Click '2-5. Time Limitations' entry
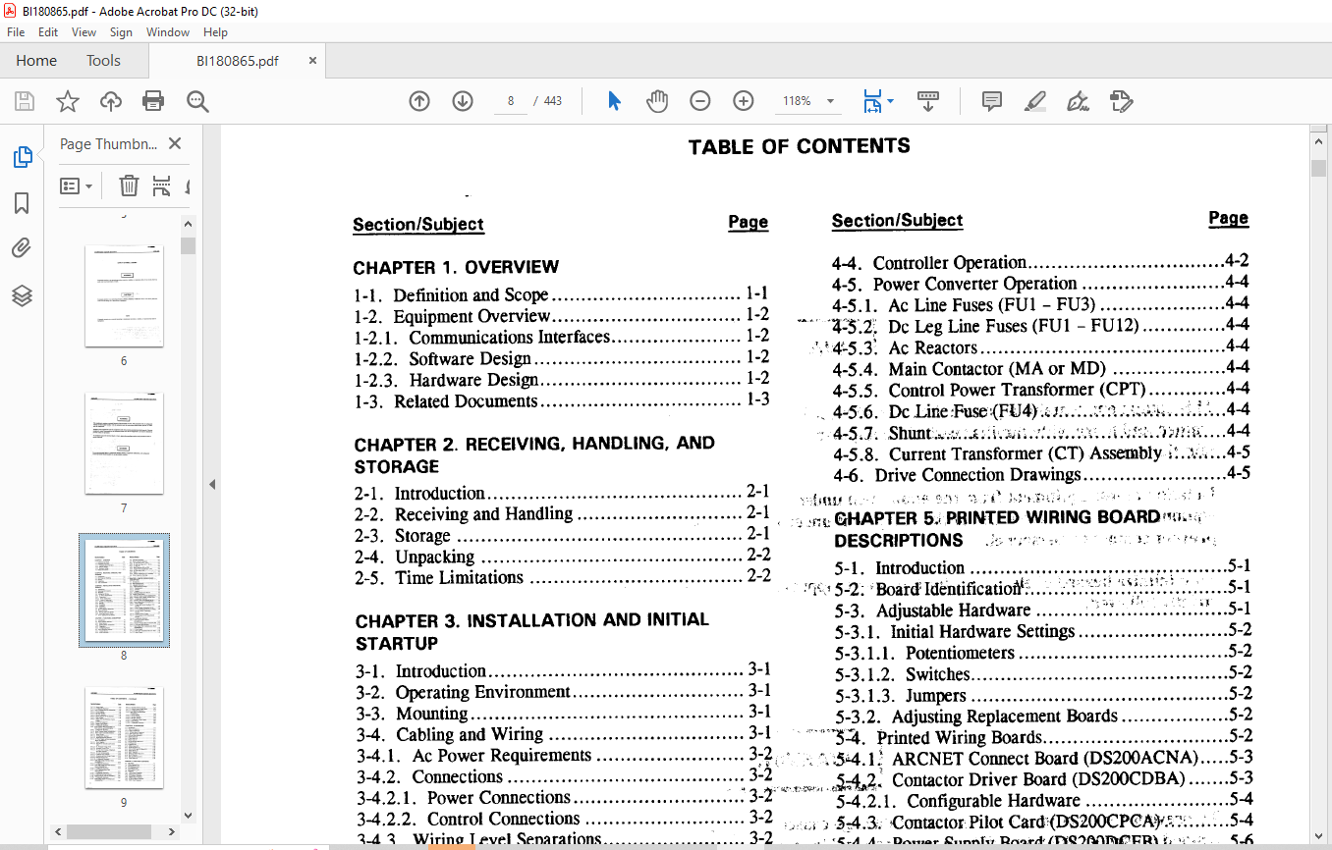 (x=439, y=577)
